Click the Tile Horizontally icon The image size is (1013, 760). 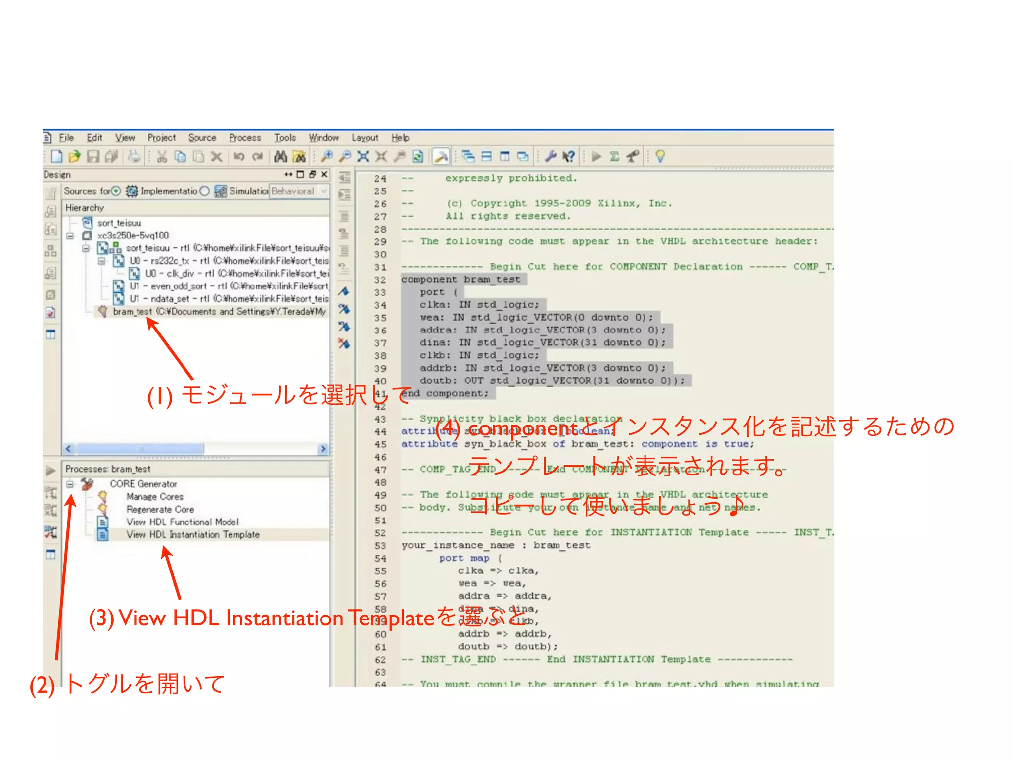pos(487,157)
